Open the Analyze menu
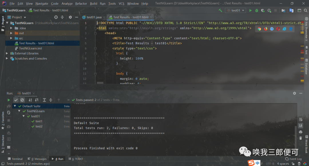The height and width of the screenshot is (166, 309). point(67,3)
